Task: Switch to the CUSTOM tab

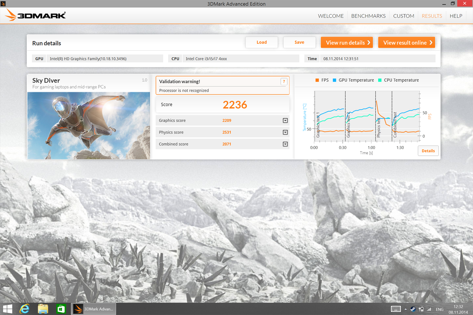Action: coord(404,16)
